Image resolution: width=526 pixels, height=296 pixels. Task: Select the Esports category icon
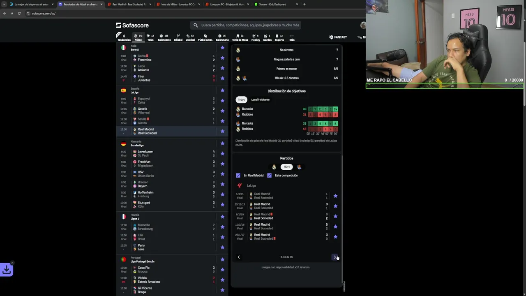[x=279, y=37]
